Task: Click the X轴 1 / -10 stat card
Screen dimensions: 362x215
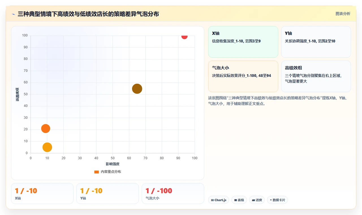Action: 42,193
